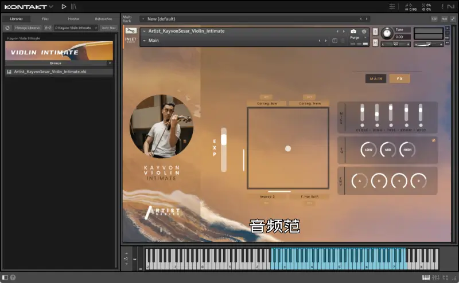The width and height of the screenshot is (459, 283).
Task: Toggle the TREE mic on/off dot
Action: click(391, 125)
